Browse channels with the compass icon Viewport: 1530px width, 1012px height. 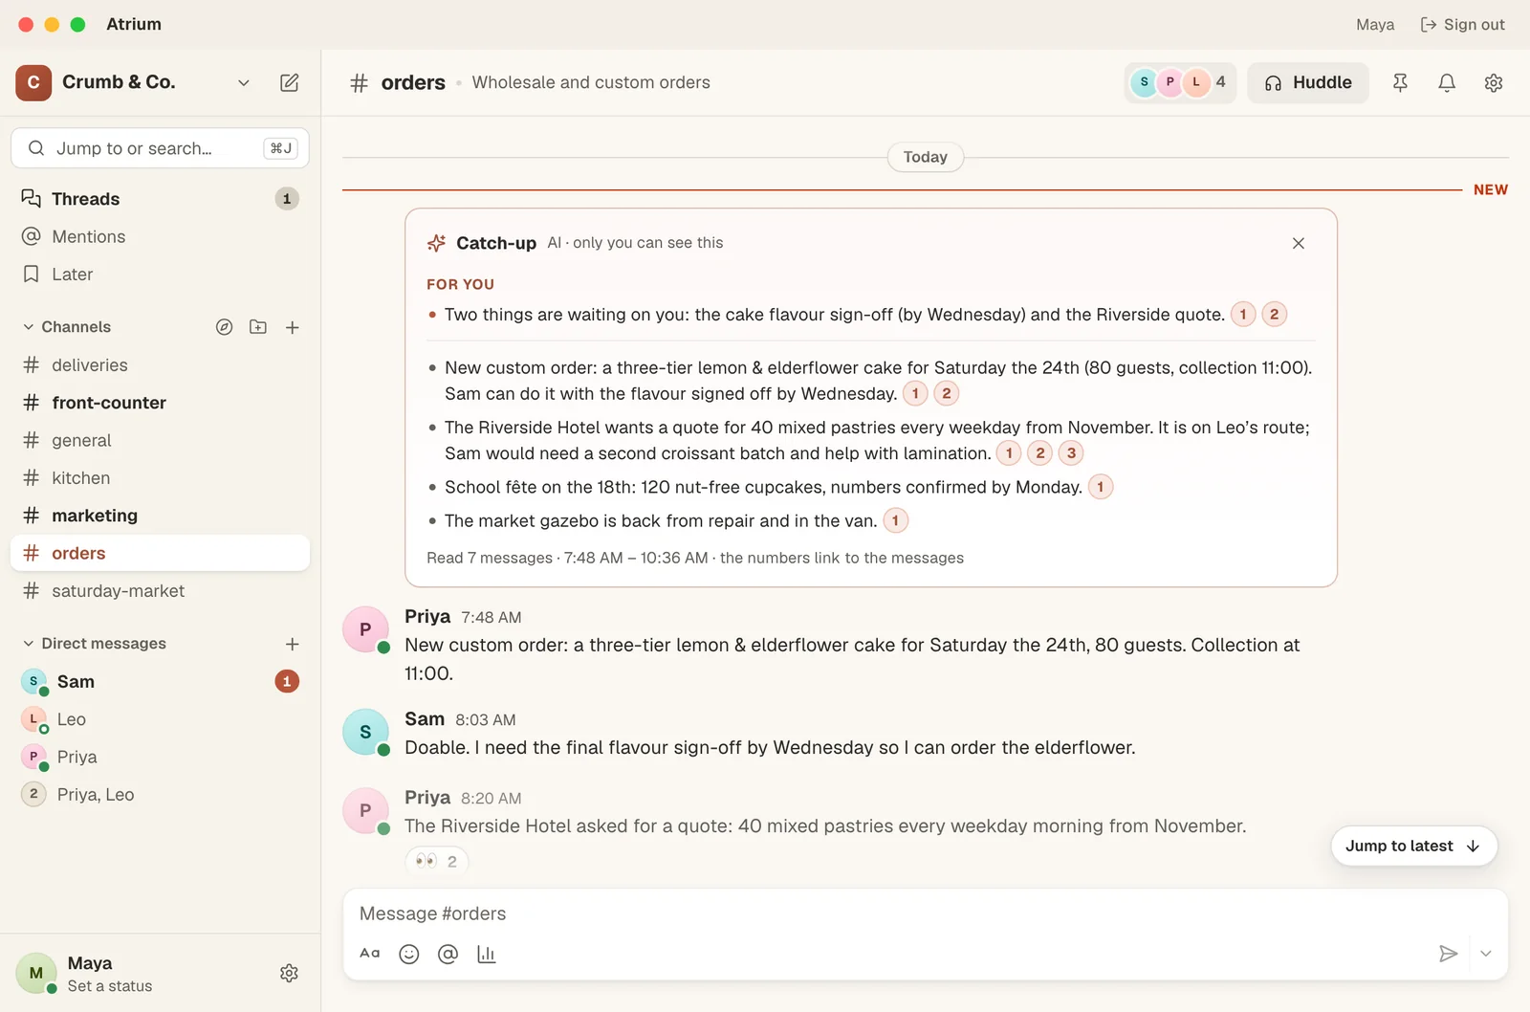(224, 327)
